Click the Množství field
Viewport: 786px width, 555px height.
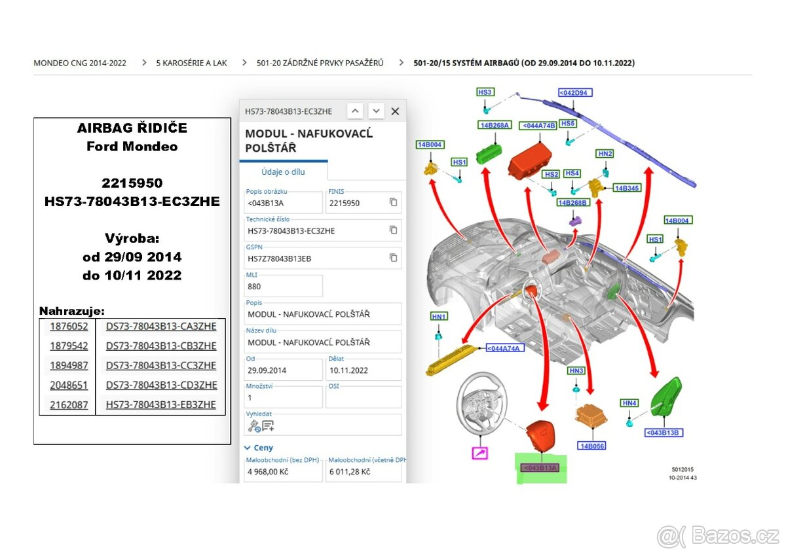point(283,397)
